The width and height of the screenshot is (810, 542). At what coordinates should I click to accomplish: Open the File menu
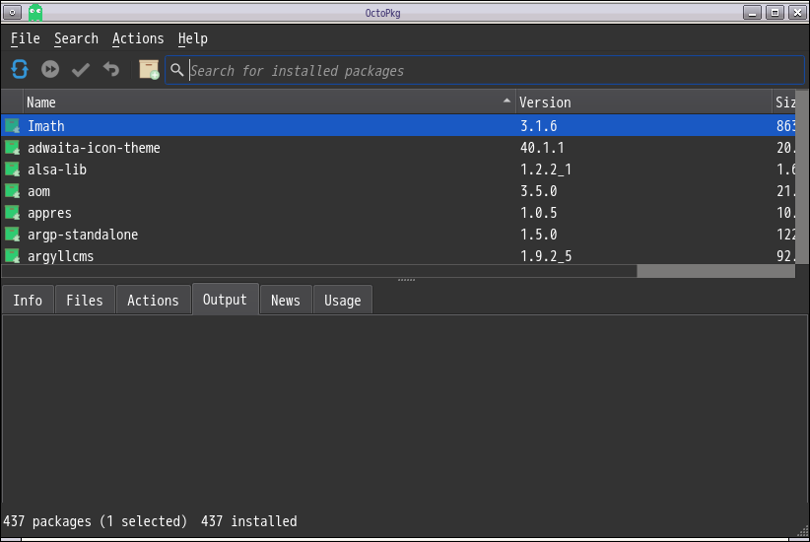point(26,38)
